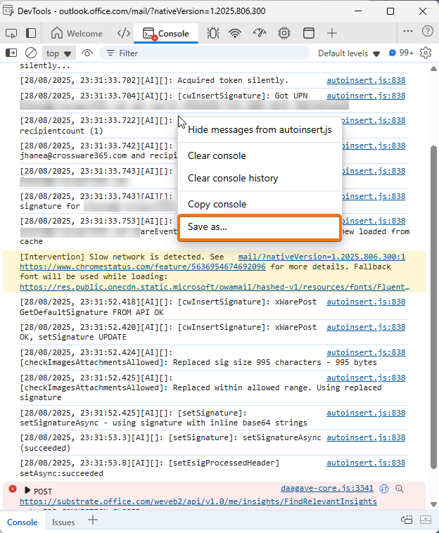Expand the top context dropdown

pos(59,53)
